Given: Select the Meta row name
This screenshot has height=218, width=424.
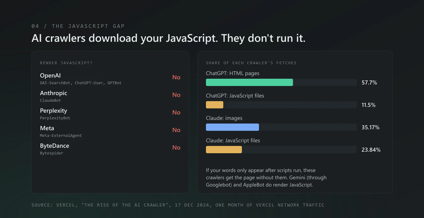Looking at the screenshot, I should 47,128.
